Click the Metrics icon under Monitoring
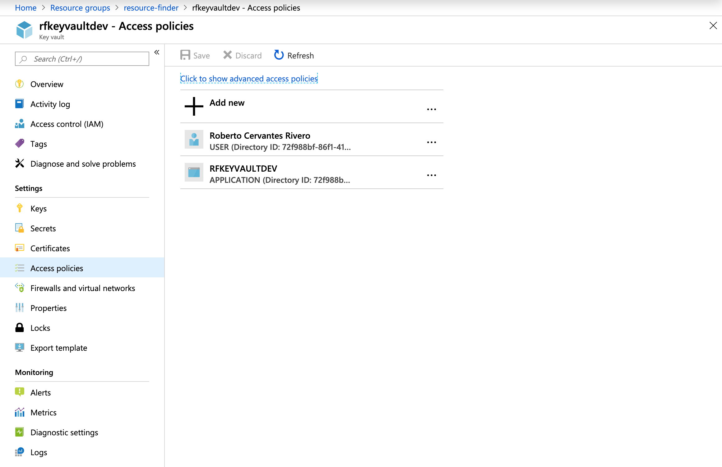This screenshot has height=467, width=722. 19,412
